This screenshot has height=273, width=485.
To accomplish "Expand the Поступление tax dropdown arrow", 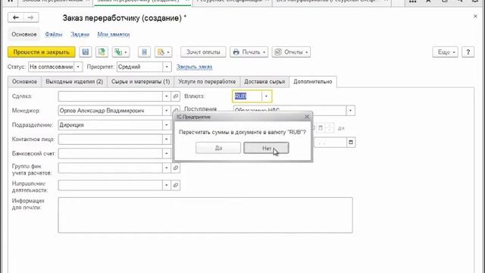I will click(350, 111).
